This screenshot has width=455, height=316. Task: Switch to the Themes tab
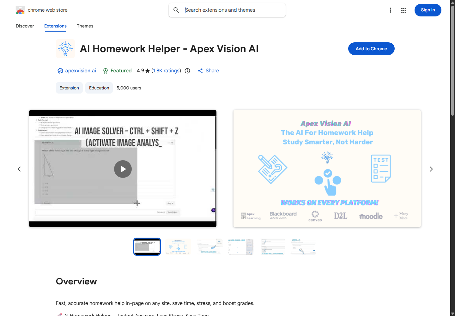tap(85, 26)
